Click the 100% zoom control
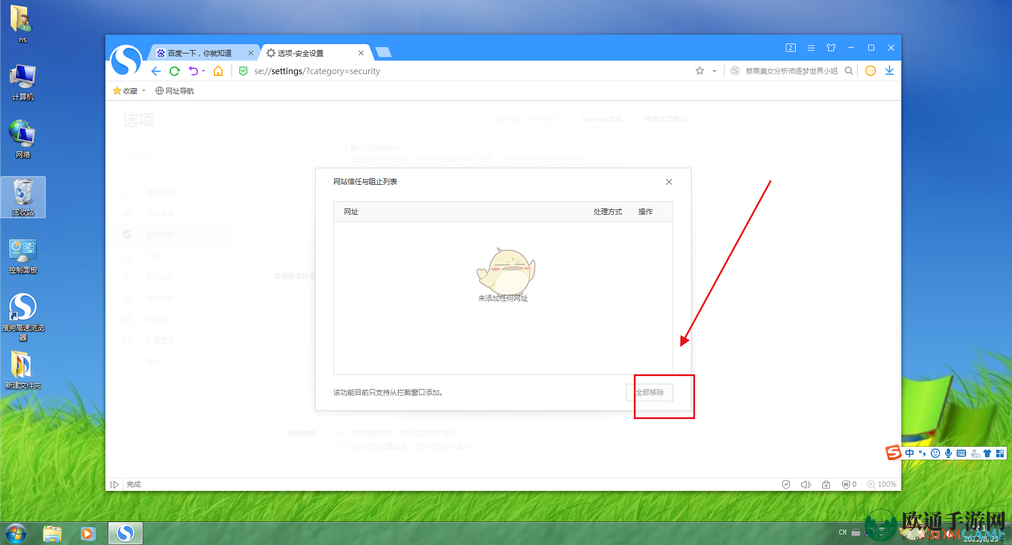 pos(882,484)
